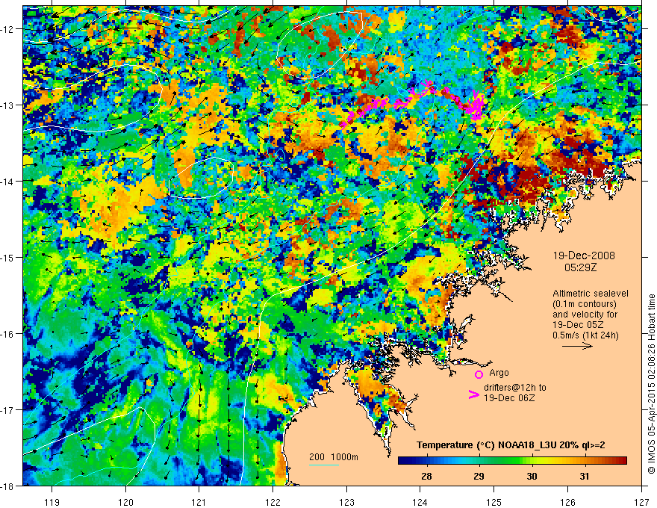Click longitude axis label 125

click(x=494, y=502)
